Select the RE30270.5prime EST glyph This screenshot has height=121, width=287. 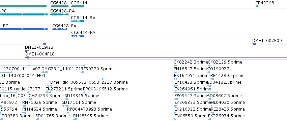point(83,72)
